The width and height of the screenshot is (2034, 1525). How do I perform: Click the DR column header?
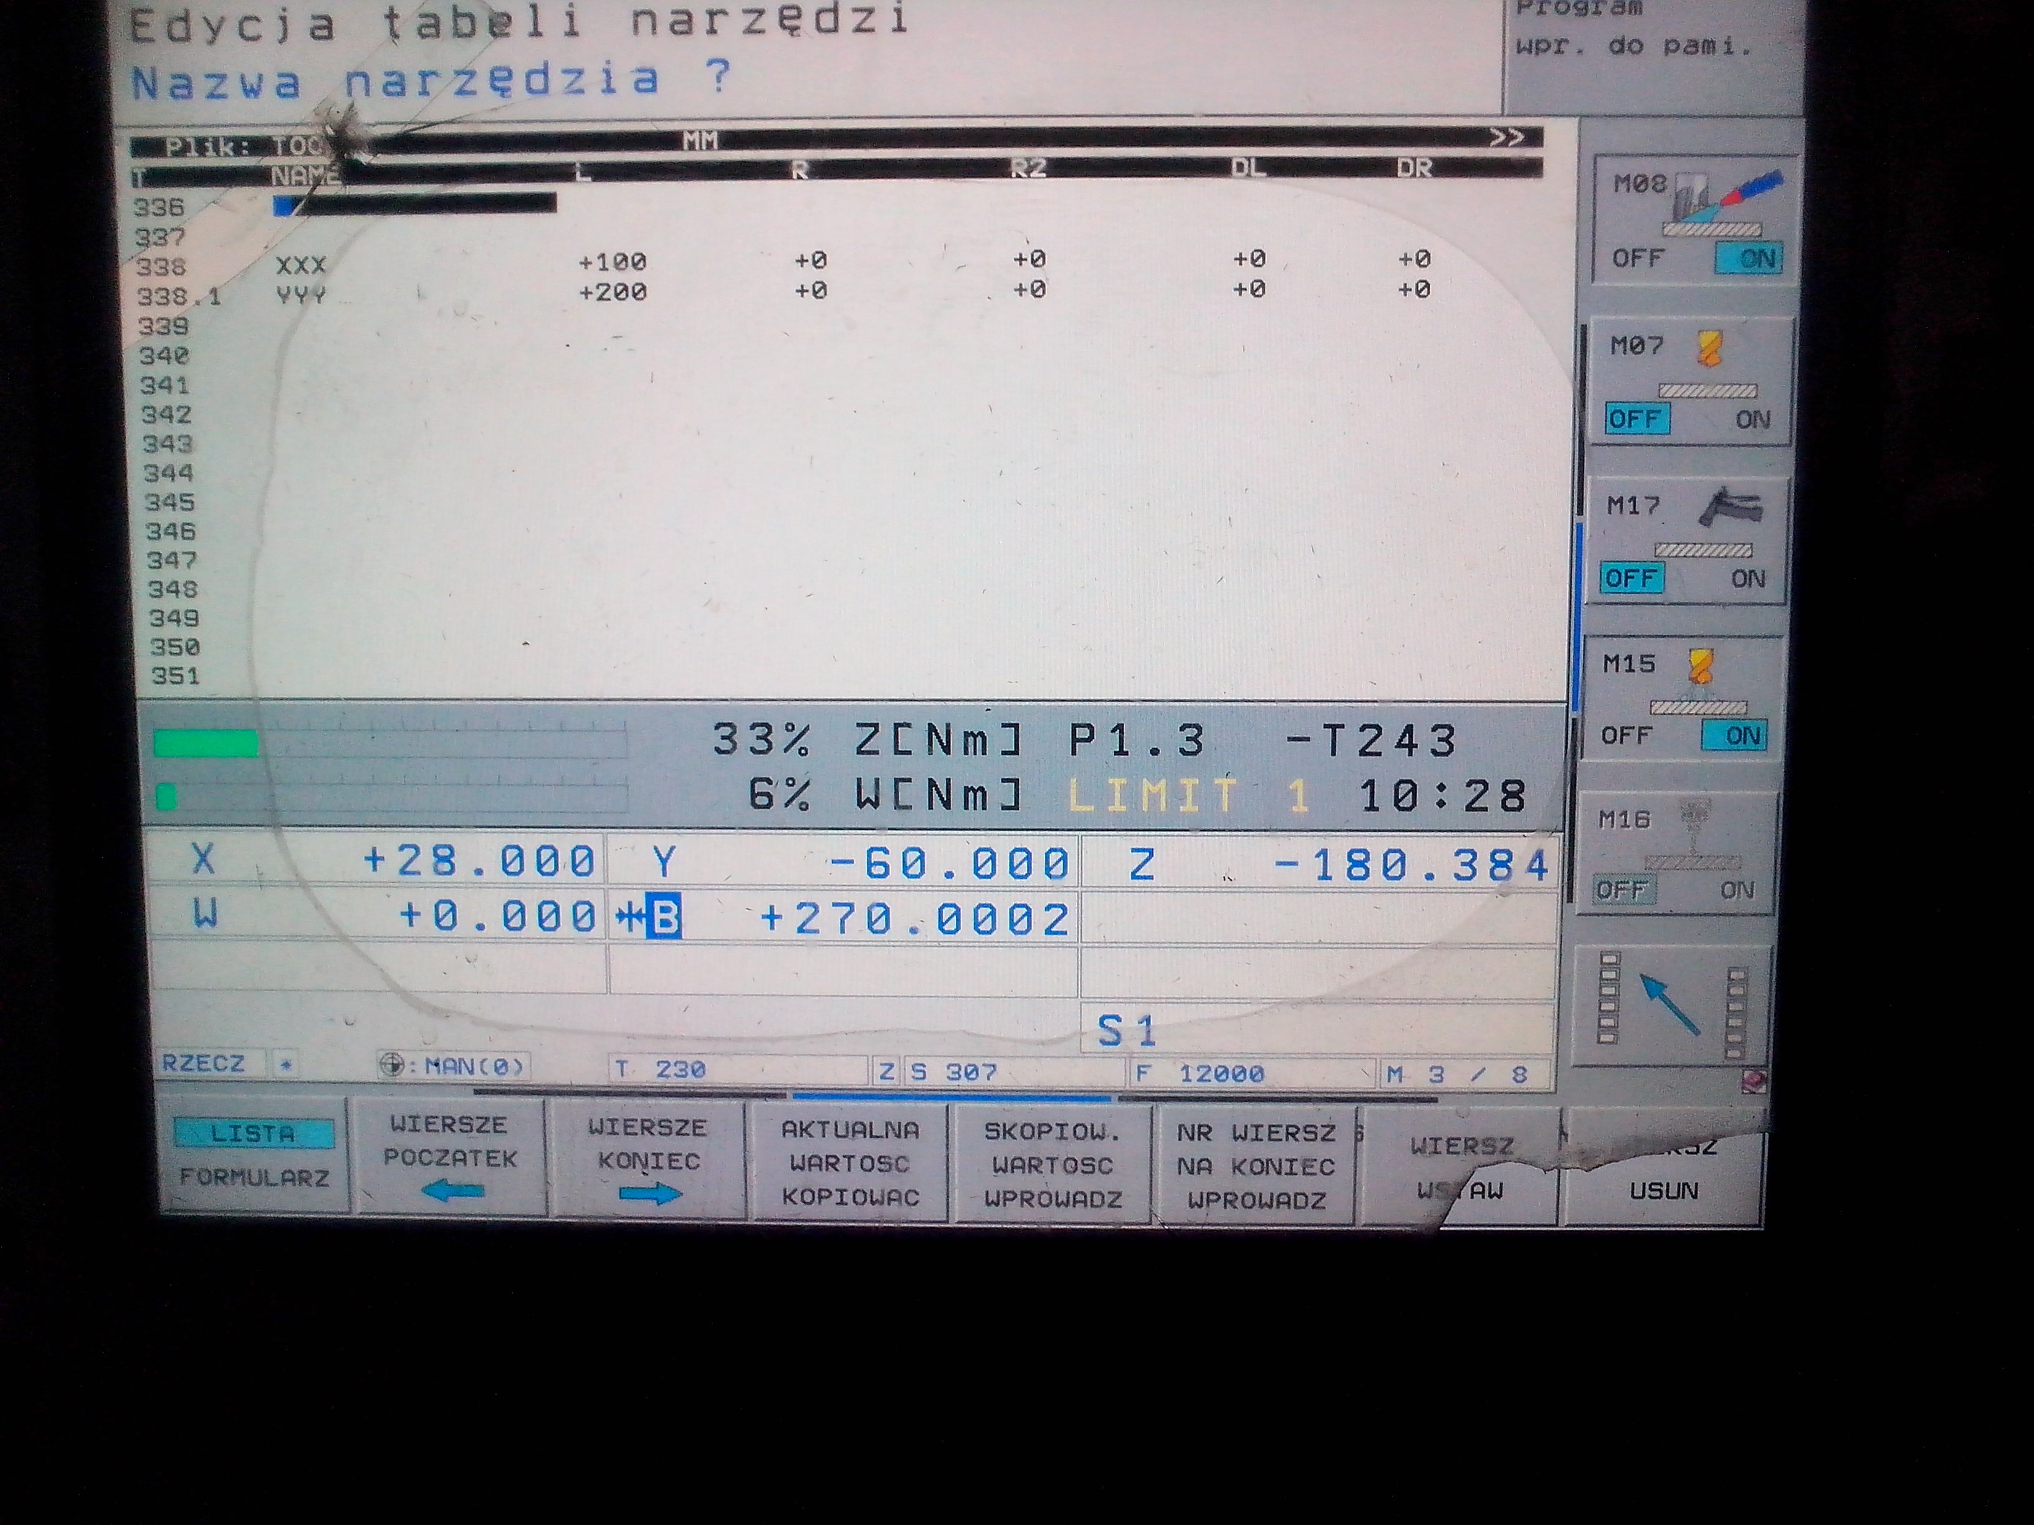tap(1413, 168)
